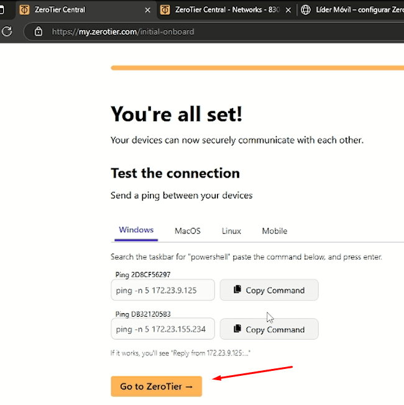Click the ZeroTier favicon on the first tab
Image resolution: width=404 pixels, height=405 pixels.
tap(24, 10)
